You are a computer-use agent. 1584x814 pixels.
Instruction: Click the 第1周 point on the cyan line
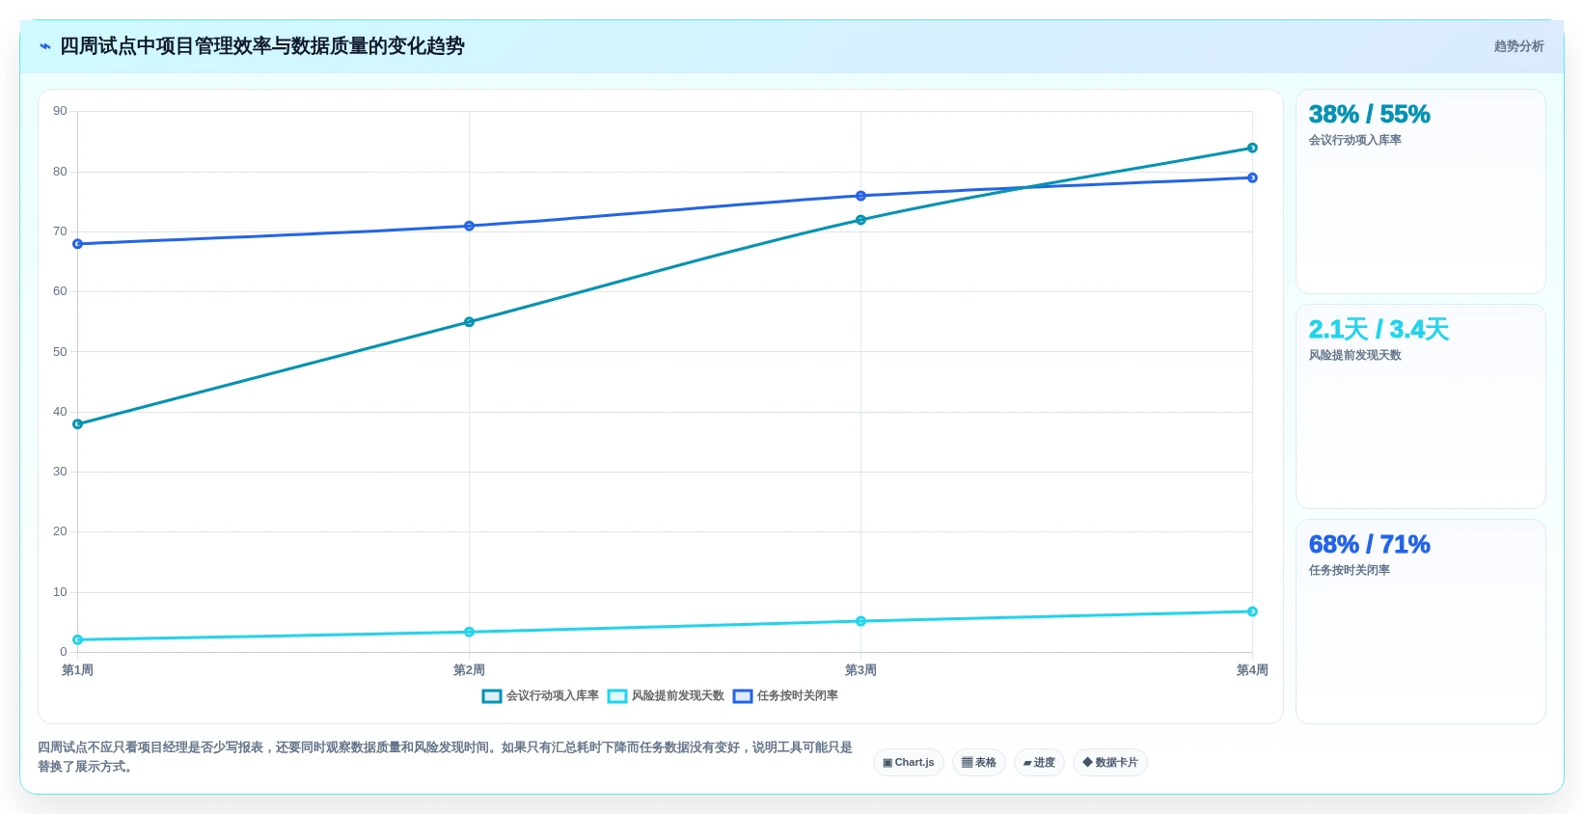[x=77, y=639]
